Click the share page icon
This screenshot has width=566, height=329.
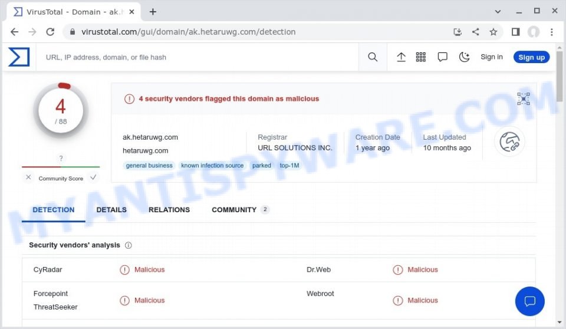pos(475,32)
